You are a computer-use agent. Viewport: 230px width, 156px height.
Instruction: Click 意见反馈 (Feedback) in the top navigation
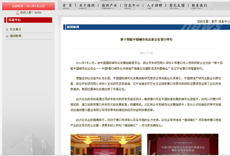coord(176,6)
